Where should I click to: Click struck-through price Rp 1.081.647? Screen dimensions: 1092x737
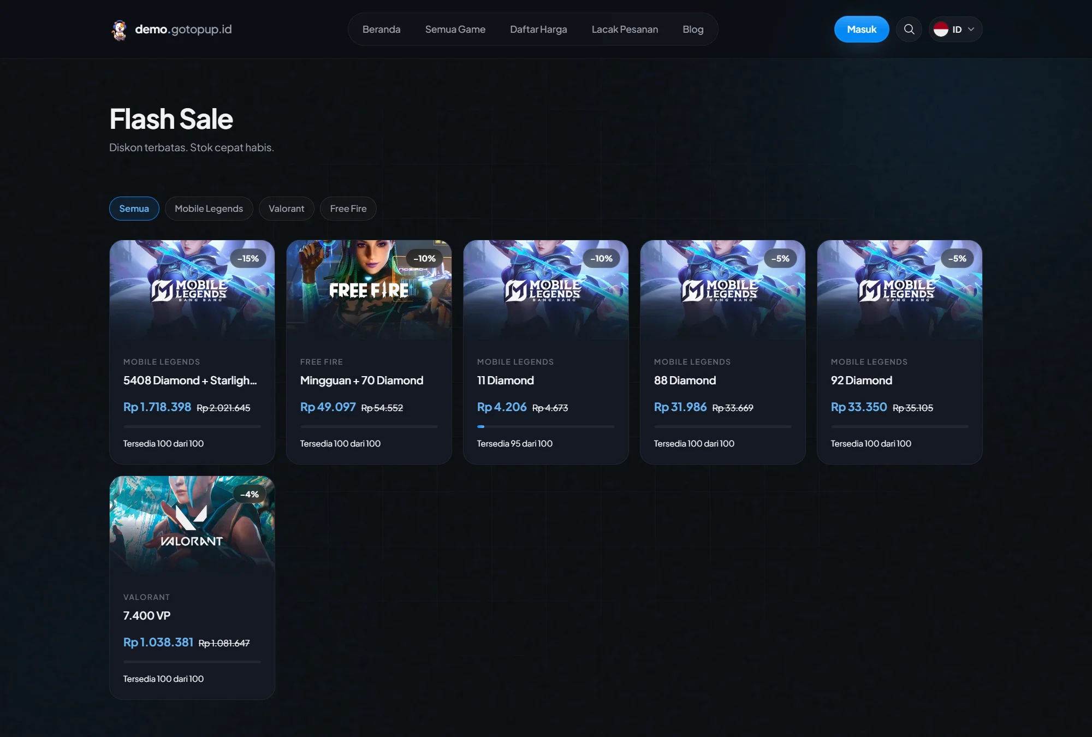[x=224, y=643]
